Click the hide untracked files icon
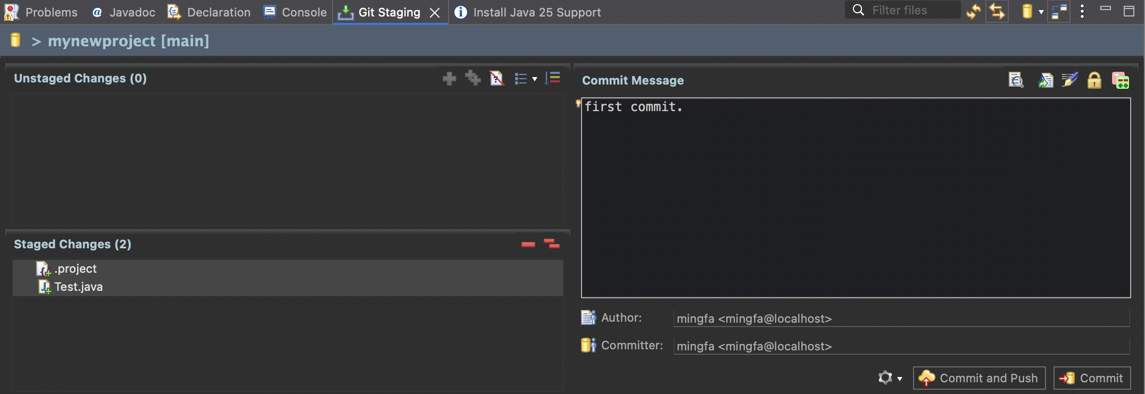The image size is (1145, 394). tap(496, 79)
